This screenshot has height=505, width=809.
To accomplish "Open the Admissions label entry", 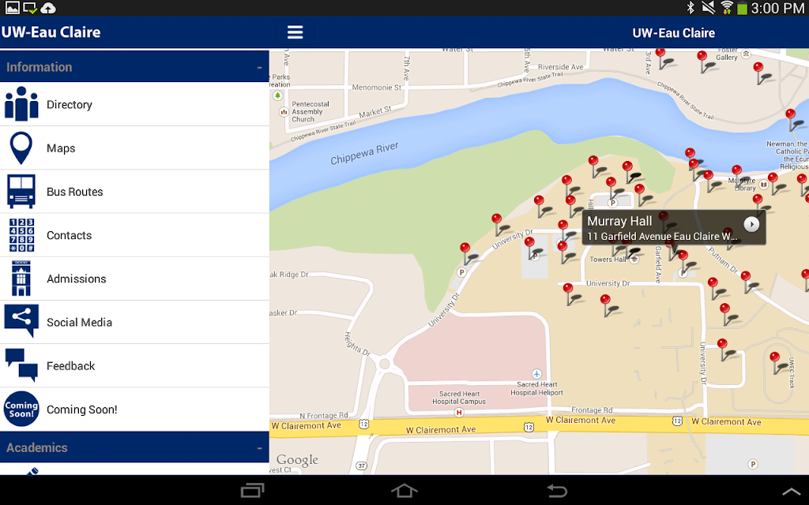I will coord(77,279).
